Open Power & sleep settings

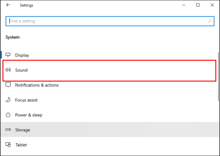coord(109,115)
